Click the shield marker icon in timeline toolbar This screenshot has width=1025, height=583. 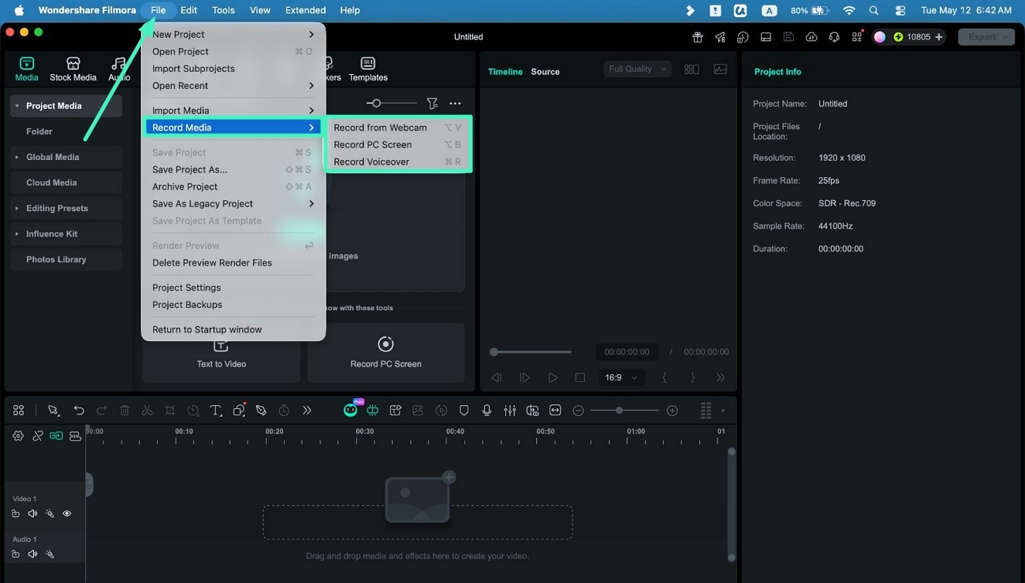464,410
